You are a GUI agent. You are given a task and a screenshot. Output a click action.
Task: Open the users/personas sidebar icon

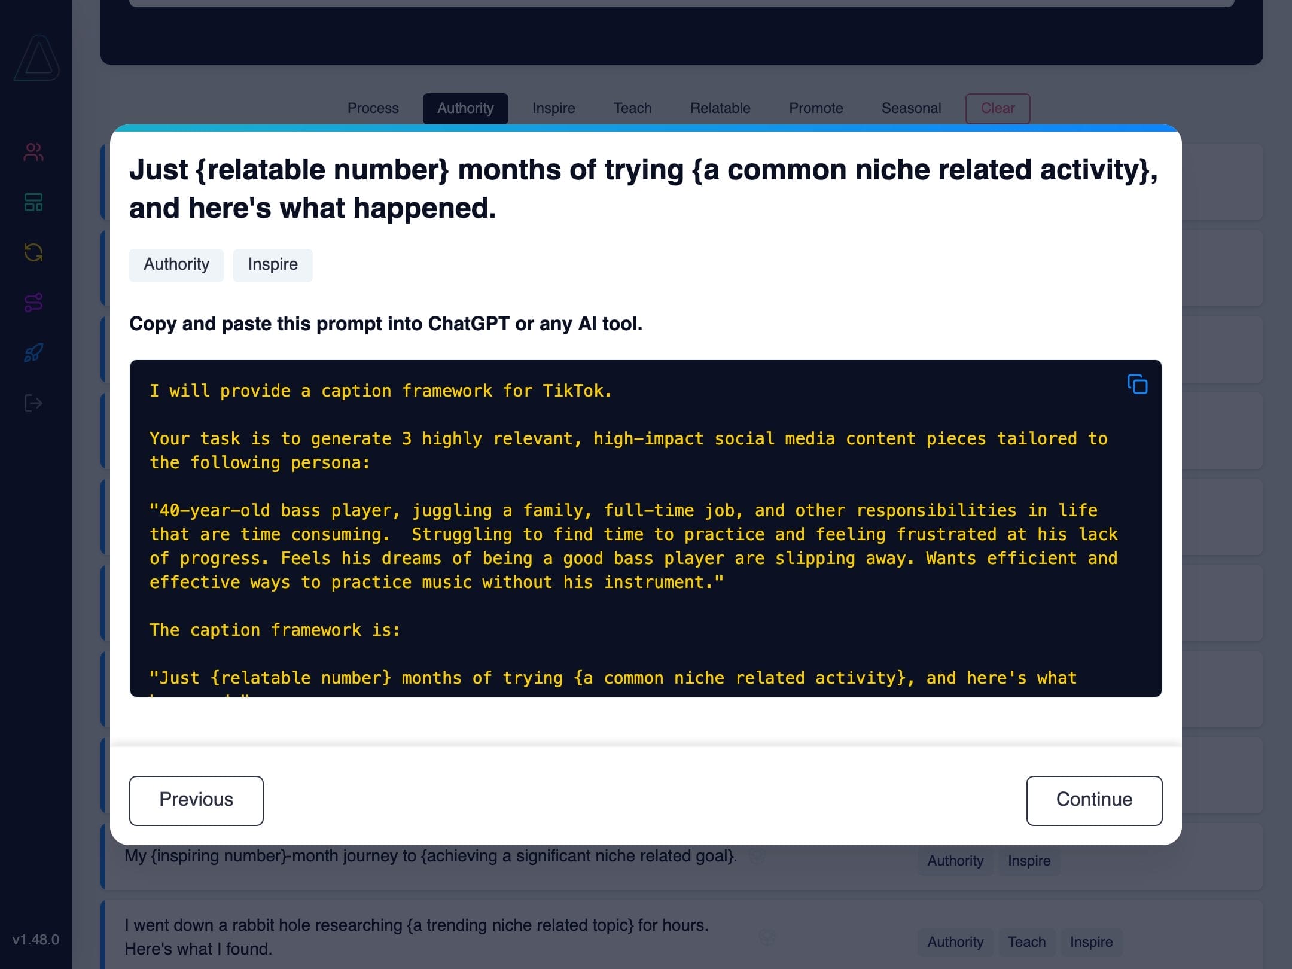[x=33, y=152]
